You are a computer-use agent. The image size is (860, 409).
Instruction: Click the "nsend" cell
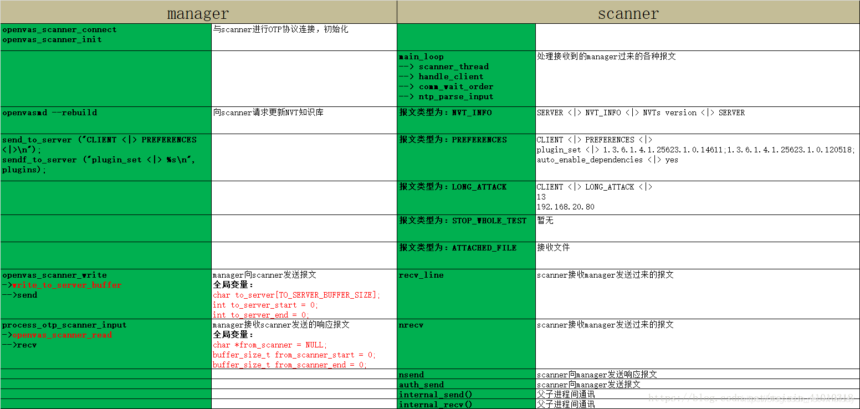467,374
